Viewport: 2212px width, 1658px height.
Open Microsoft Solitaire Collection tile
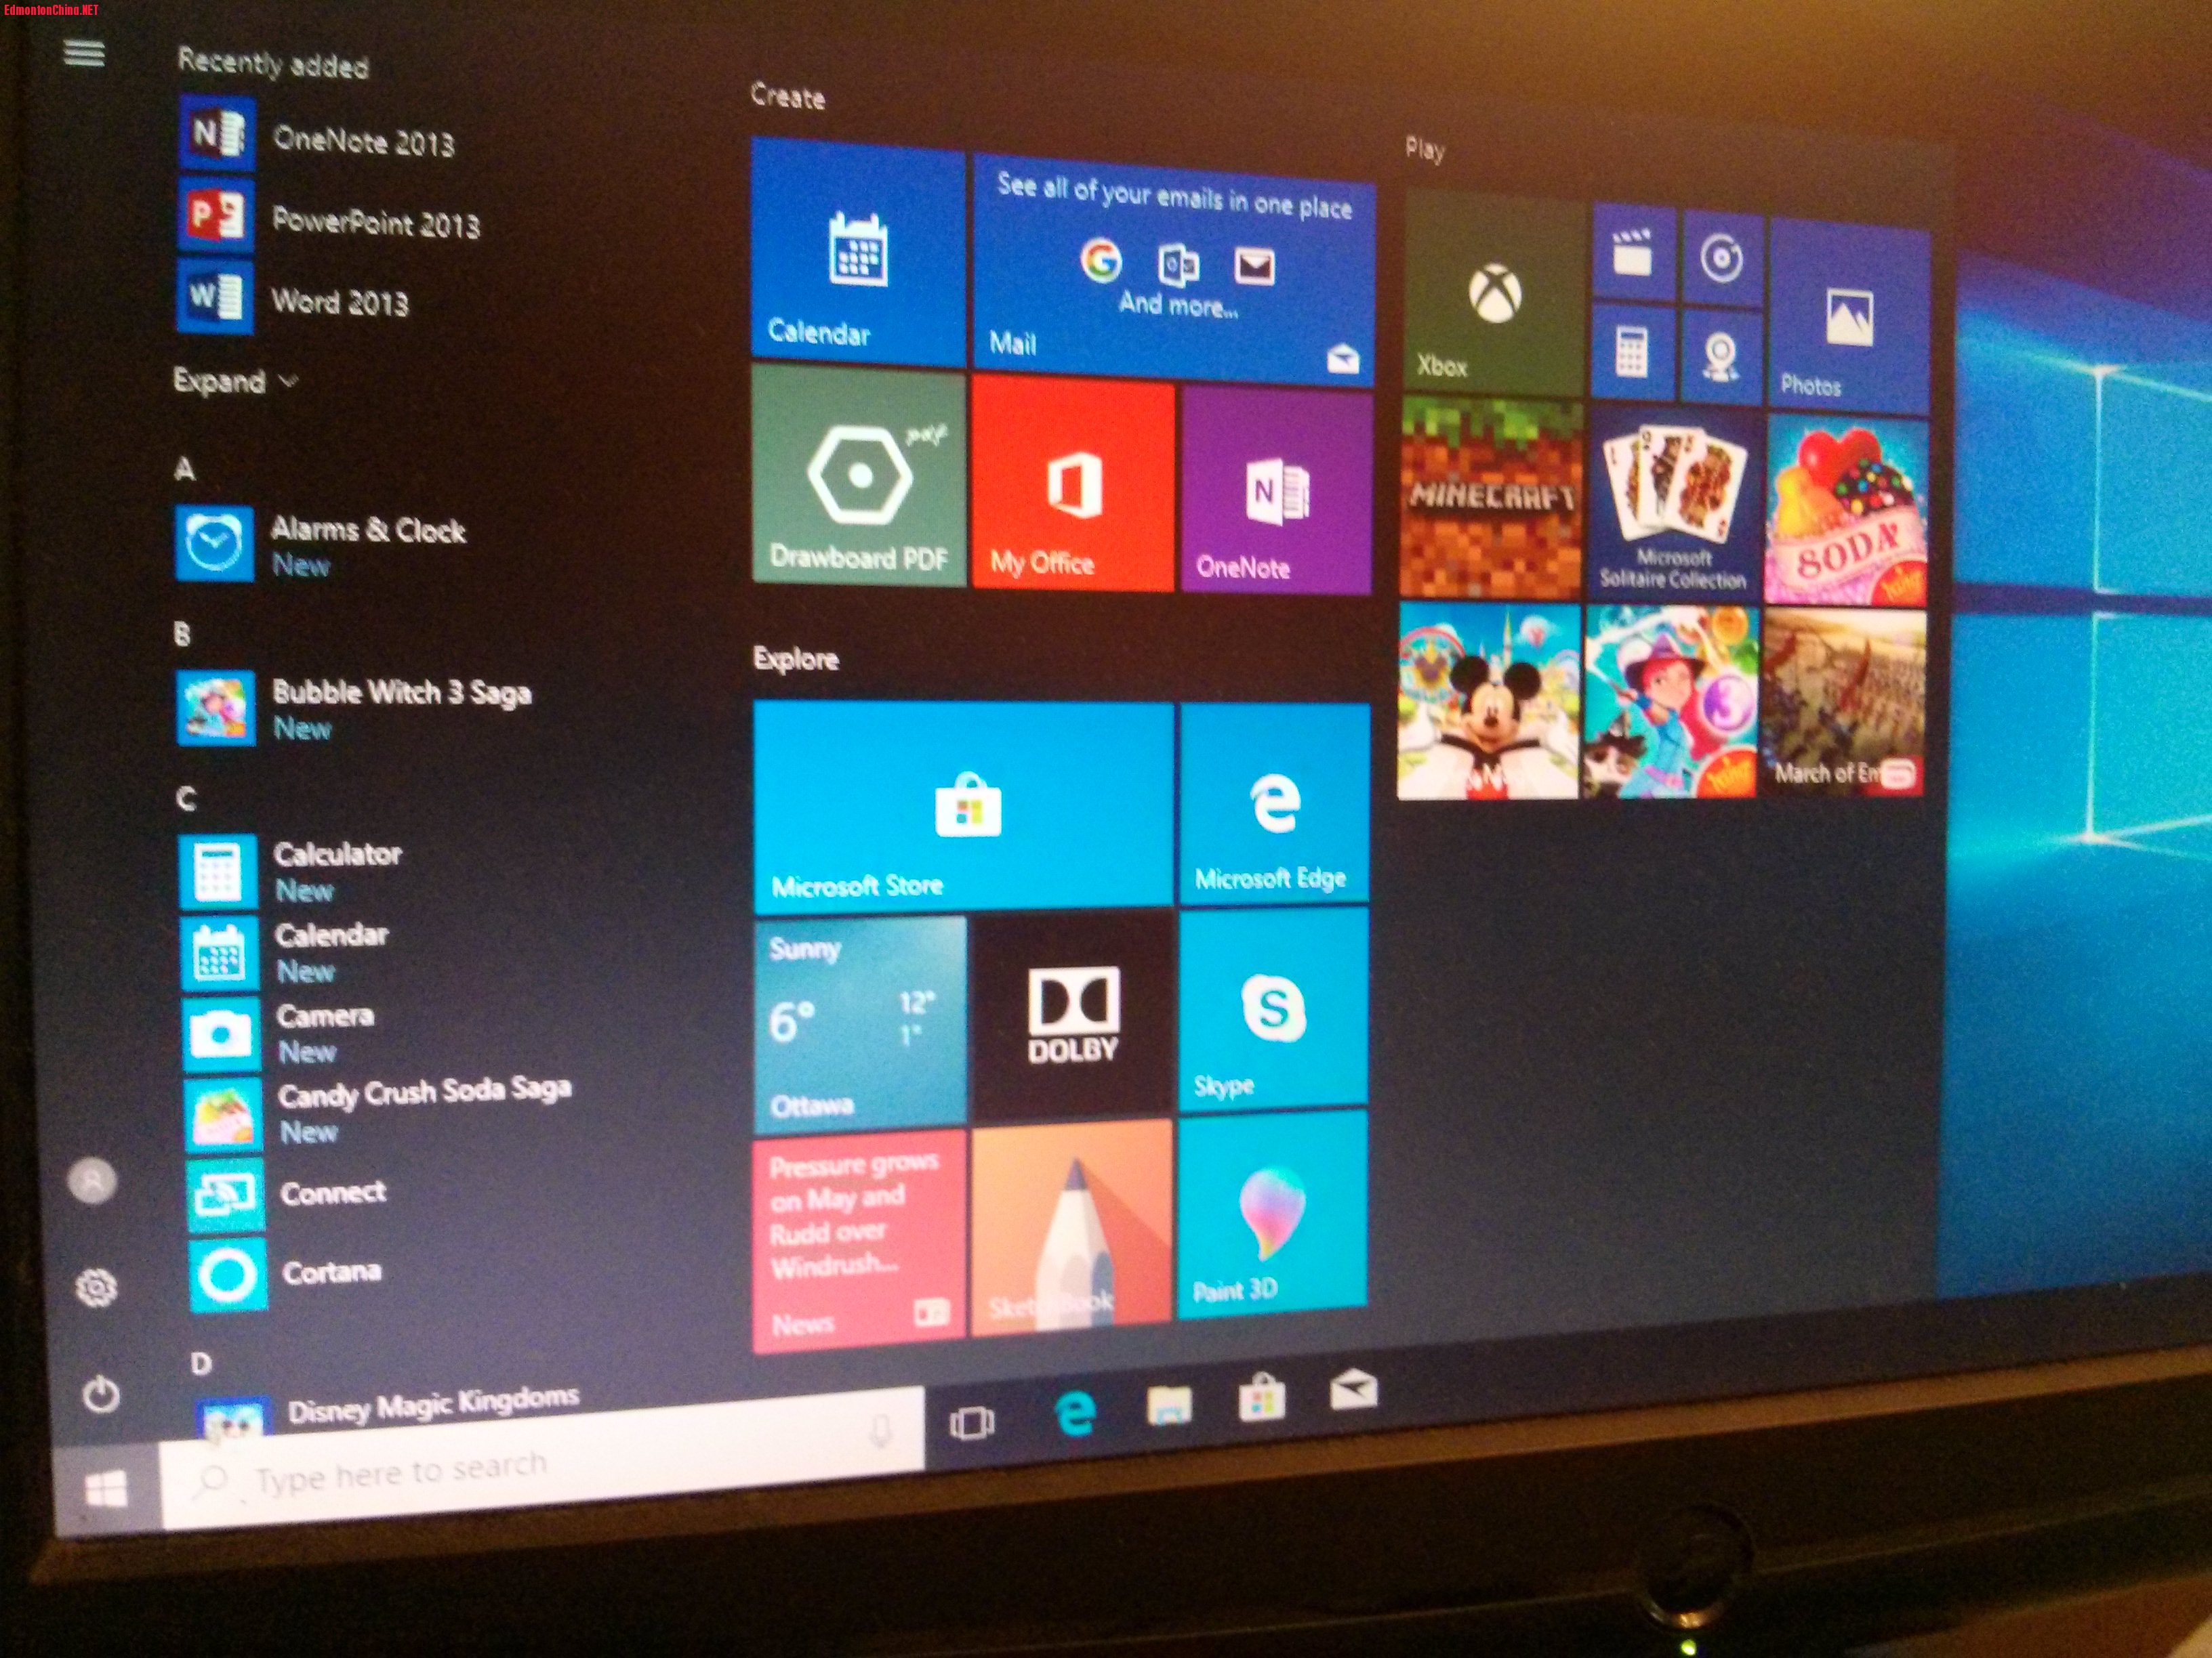point(1674,504)
